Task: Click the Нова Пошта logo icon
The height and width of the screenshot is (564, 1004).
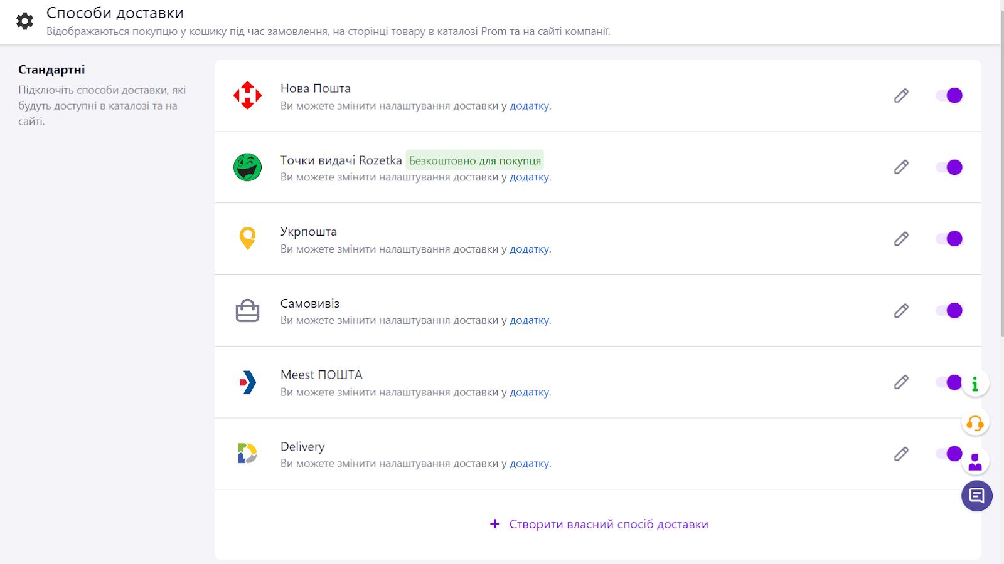Action: tap(247, 95)
